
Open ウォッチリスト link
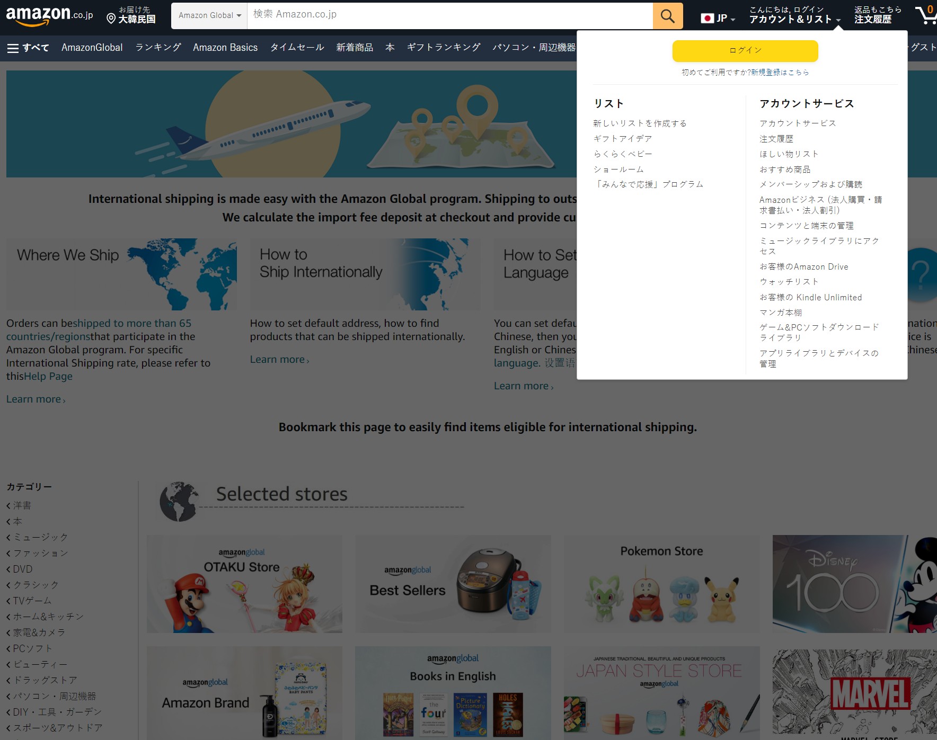click(789, 282)
